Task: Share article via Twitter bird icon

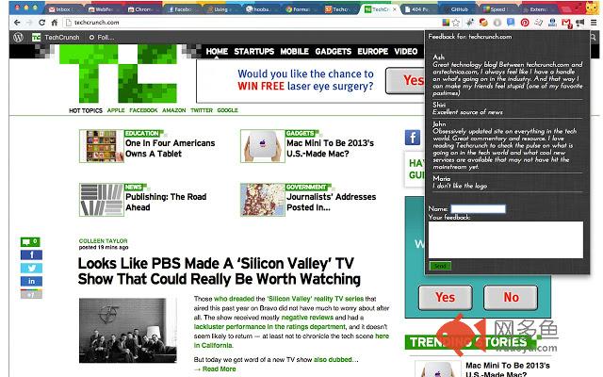Action: point(31,268)
